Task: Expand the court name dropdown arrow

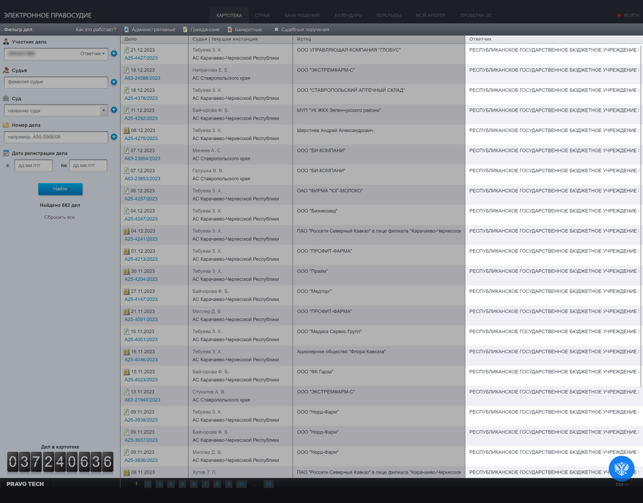Action: click(104, 111)
